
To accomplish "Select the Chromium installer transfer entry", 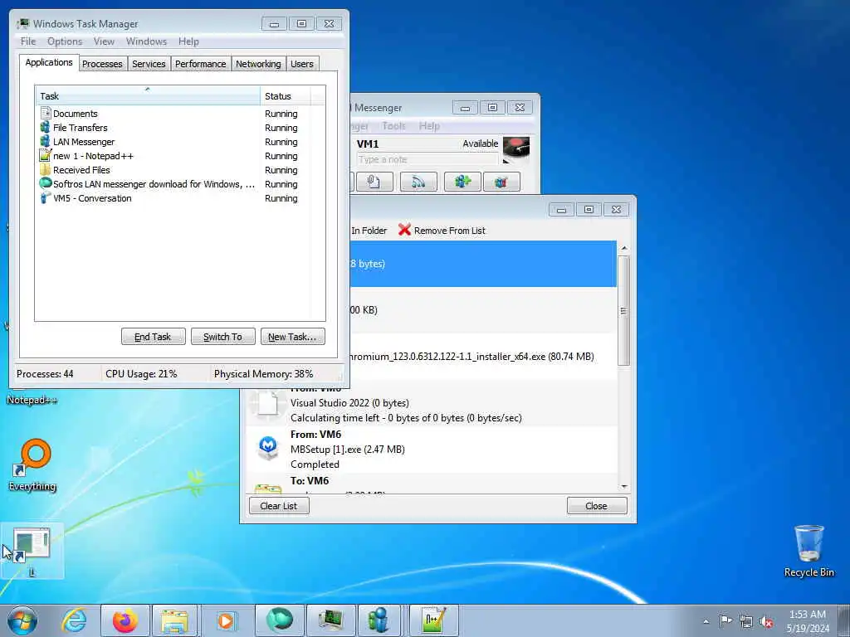I will [x=483, y=357].
